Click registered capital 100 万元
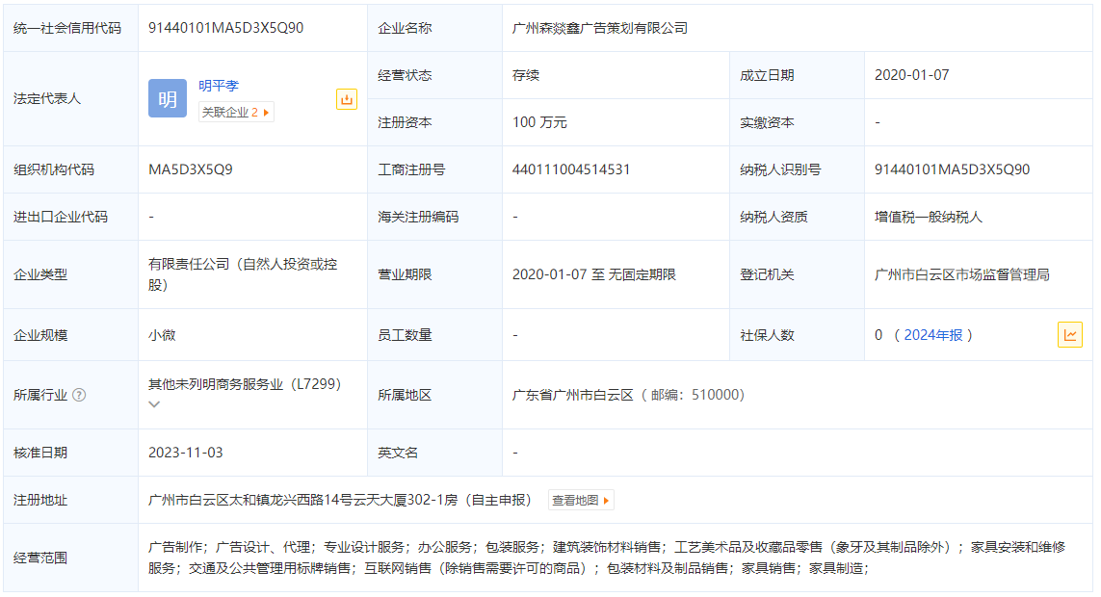Screen dimensions: 1101x597 [539, 122]
